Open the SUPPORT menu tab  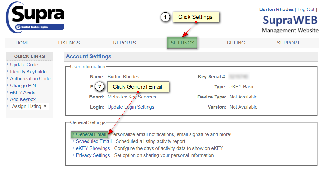(288, 43)
